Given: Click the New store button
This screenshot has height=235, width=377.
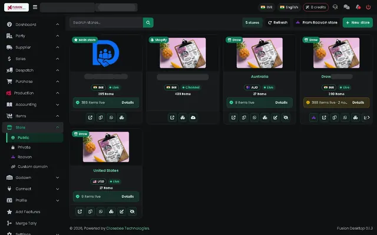Looking at the screenshot, I should pos(358,22).
